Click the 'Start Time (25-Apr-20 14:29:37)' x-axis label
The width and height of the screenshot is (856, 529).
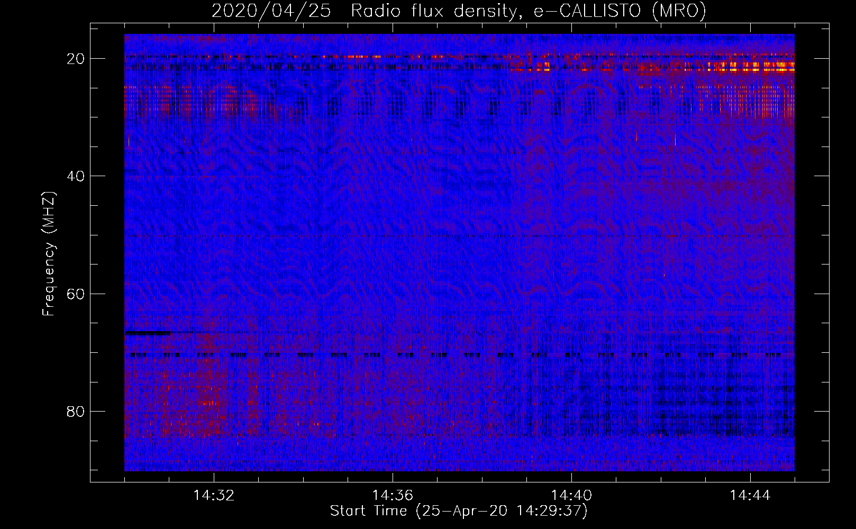coord(459,511)
